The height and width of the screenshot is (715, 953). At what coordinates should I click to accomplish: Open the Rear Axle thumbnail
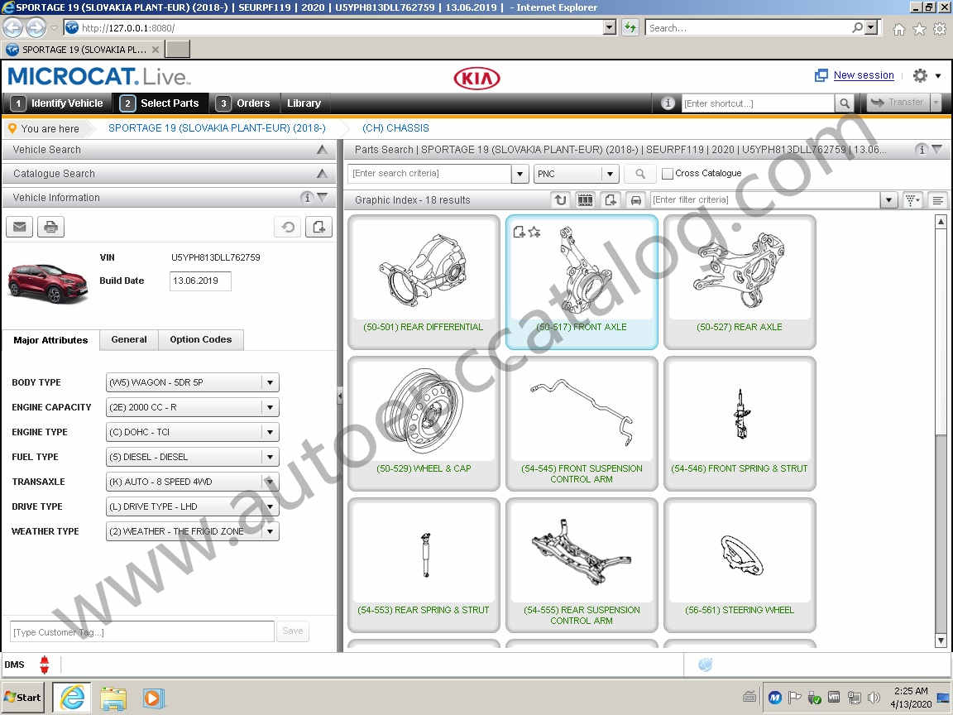pyautogui.click(x=740, y=282)
